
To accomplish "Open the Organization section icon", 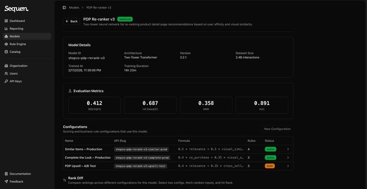I will pyautogui.click(x=6, y=66).
